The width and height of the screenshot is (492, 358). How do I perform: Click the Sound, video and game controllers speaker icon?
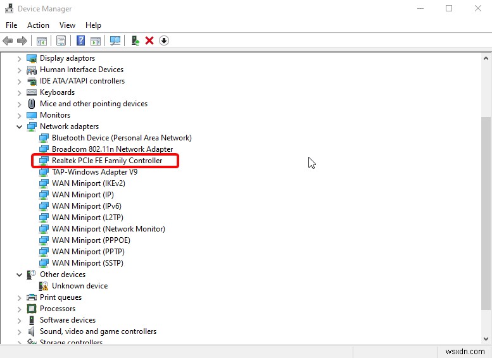32,331
